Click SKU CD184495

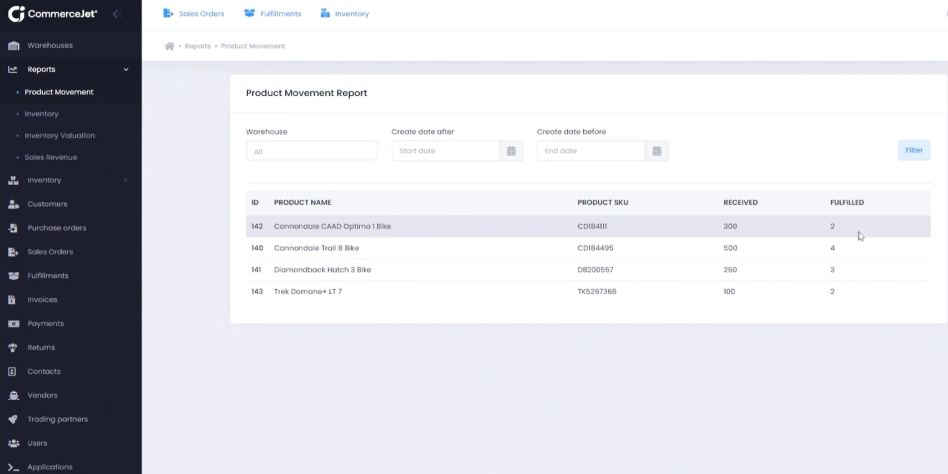pos(595,248)
